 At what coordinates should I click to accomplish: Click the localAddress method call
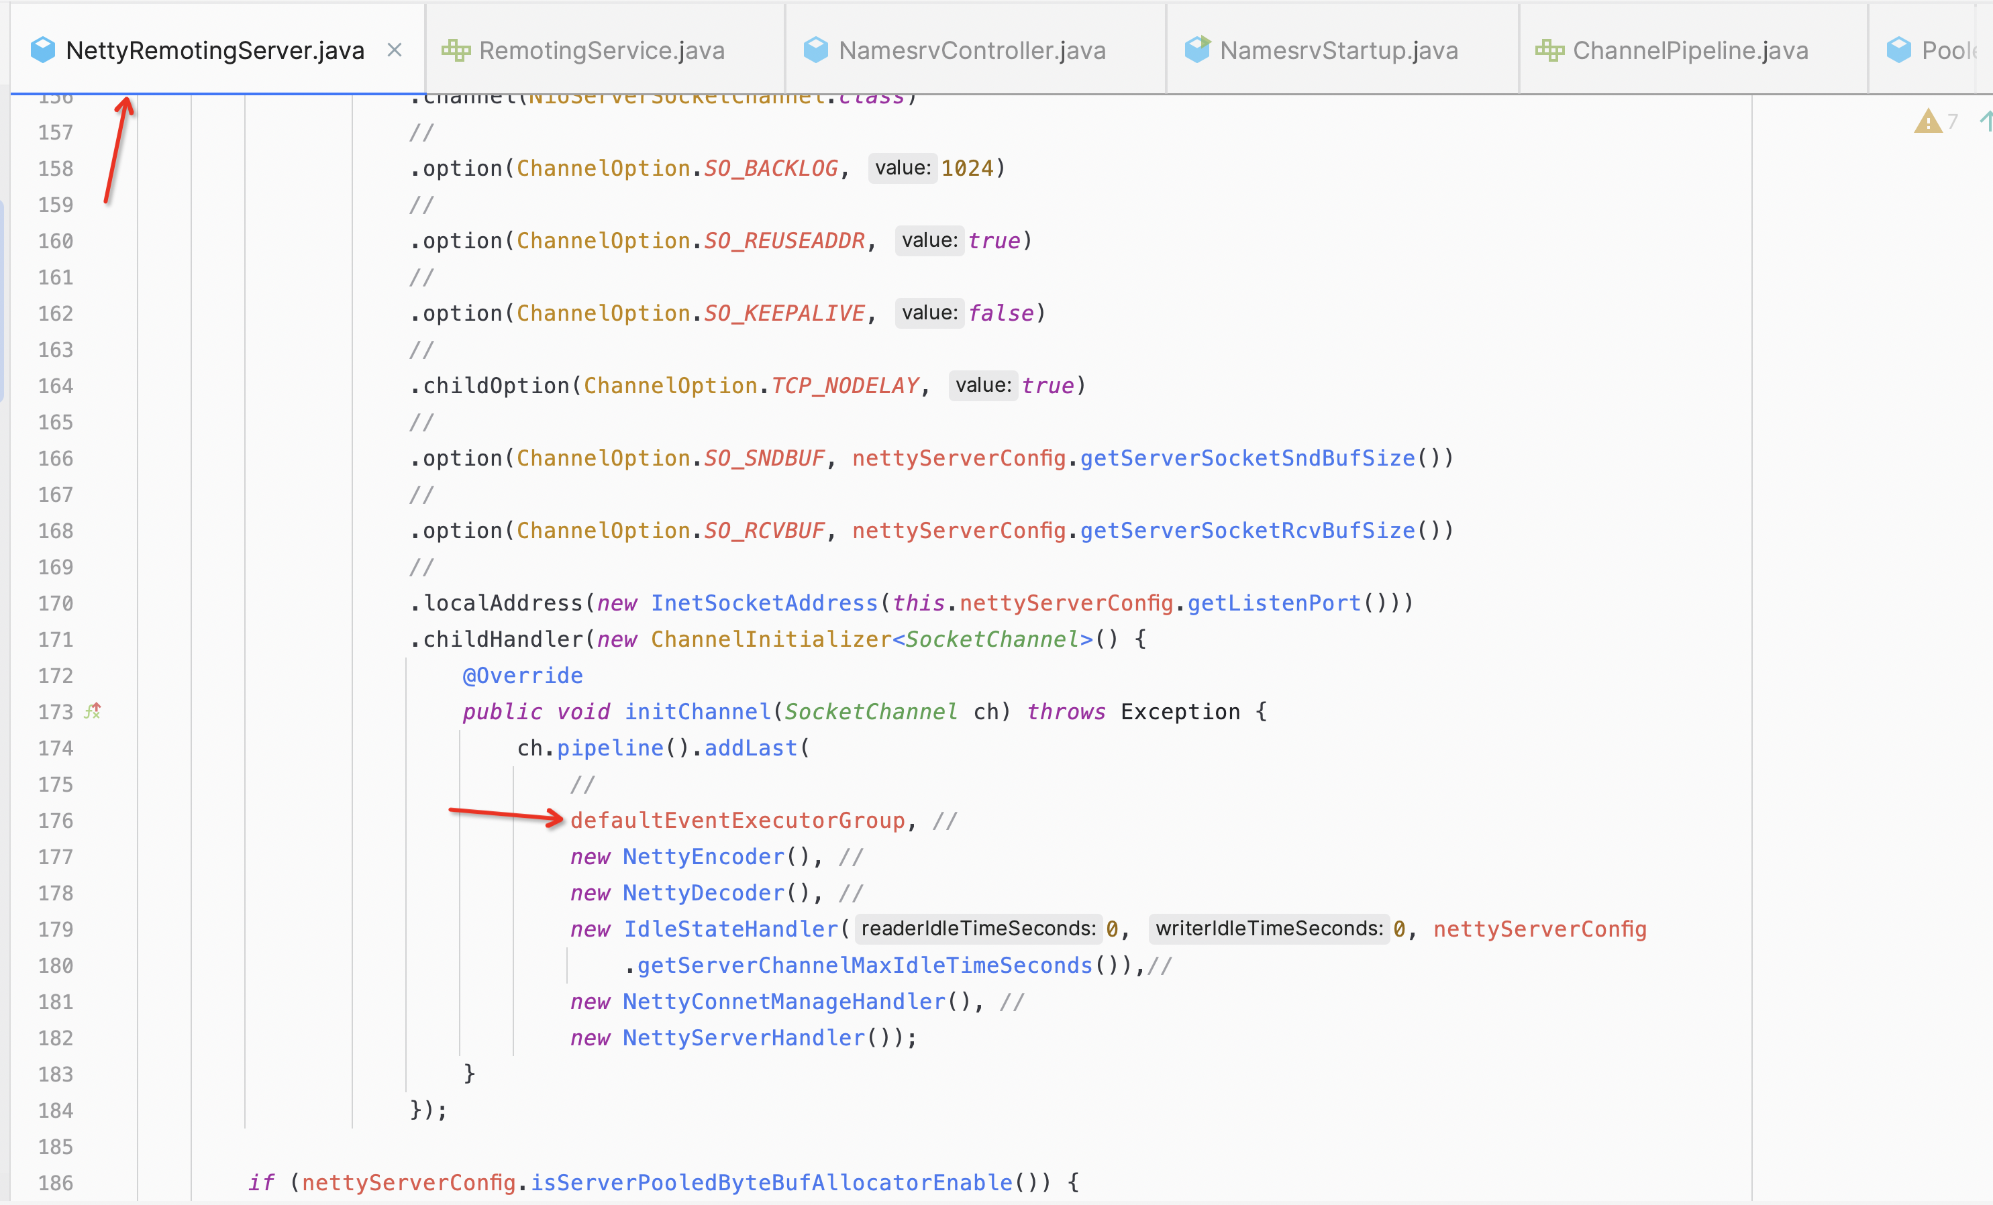tap(503, 603)
